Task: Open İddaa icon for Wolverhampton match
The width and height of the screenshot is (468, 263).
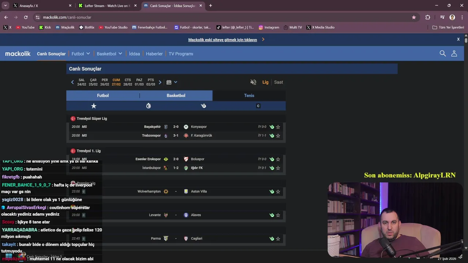Action: point(272,192)
